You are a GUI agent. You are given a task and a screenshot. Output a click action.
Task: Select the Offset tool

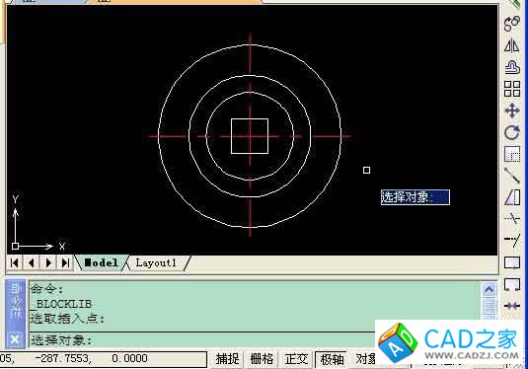pyautogui.click(x=512, y=67)
